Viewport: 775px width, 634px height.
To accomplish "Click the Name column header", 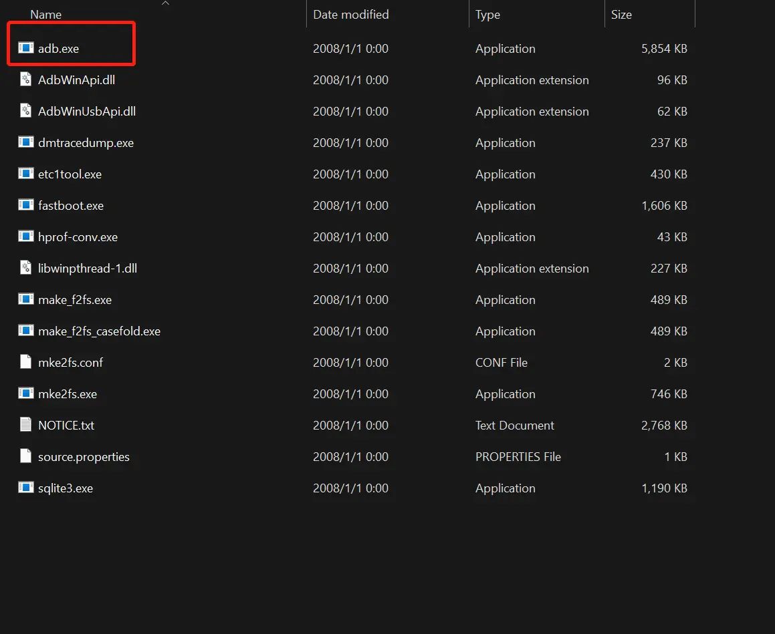I will [45, 14].
